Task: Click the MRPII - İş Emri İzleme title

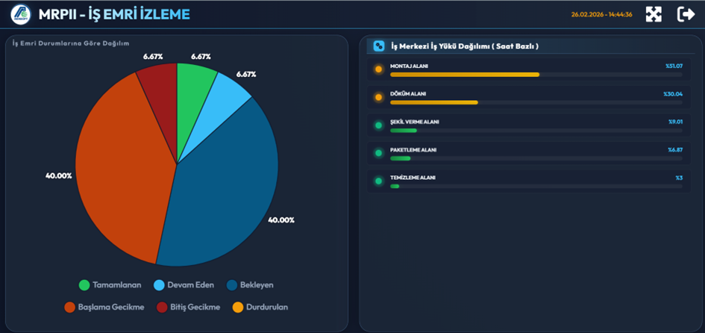Action: click(113, 14)
